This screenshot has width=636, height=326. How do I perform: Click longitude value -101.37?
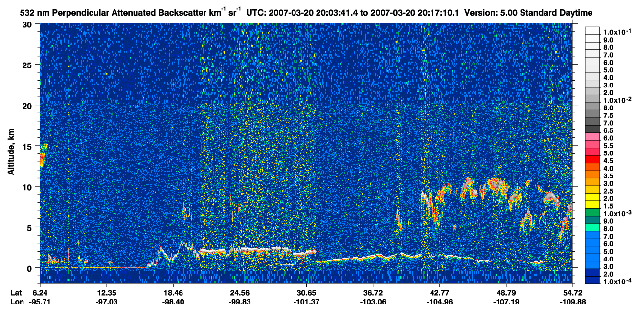(x=306, y=302)
